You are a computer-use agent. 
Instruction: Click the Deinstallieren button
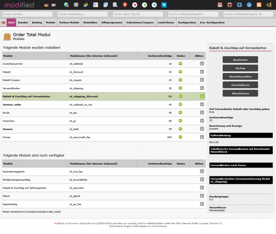[240, 85]
